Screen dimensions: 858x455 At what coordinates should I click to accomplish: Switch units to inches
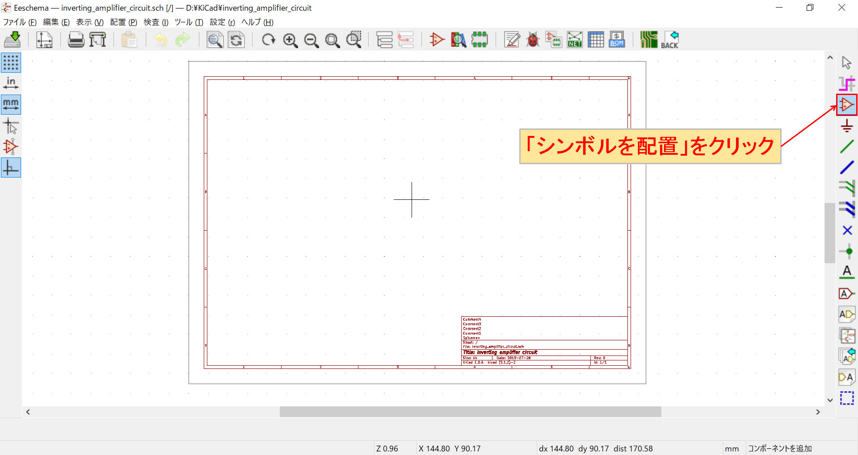click(x=11, y=83)
